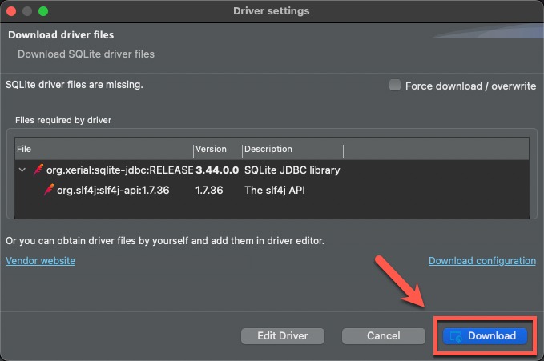The width and height of the screenshot is (544, 361).
Task: Click the 'Files required by driver' label
Action: point(63,120)
